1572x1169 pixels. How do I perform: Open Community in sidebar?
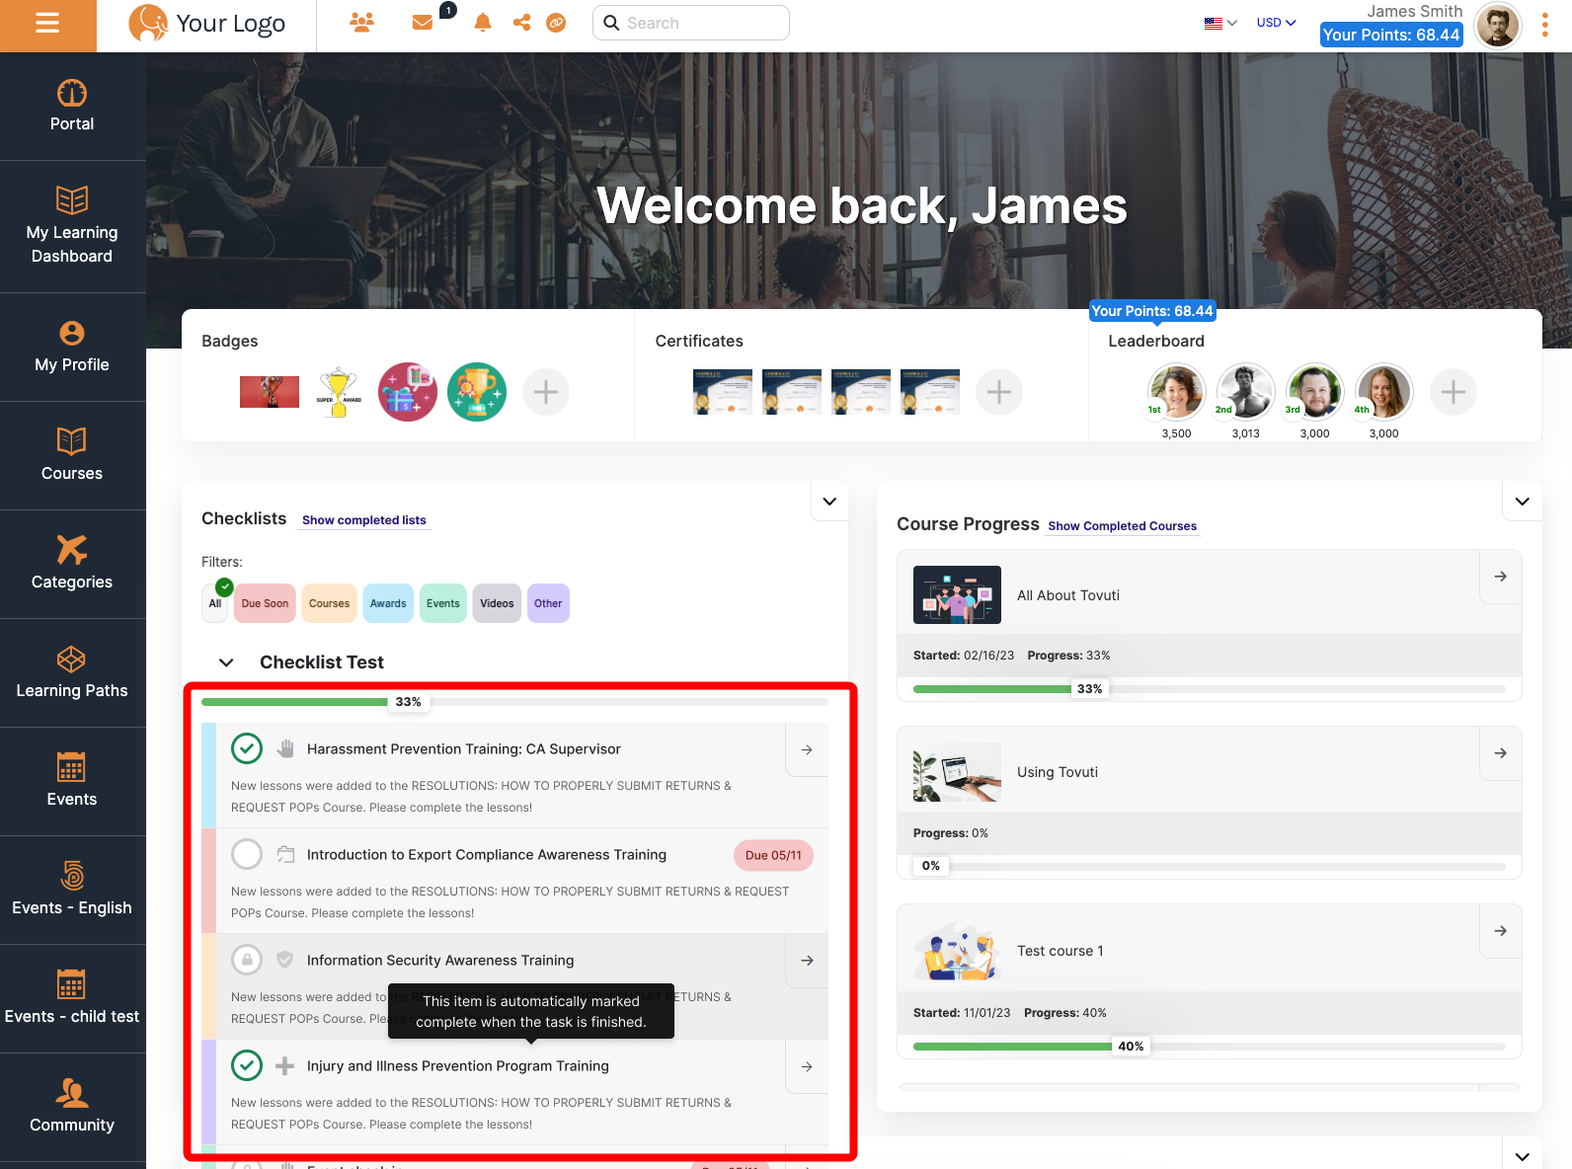tap(72, 1107)
